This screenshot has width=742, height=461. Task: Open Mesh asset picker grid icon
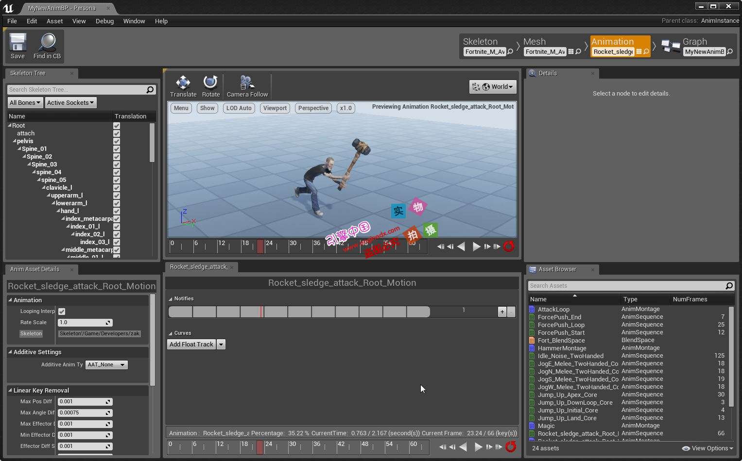(571, 51)
